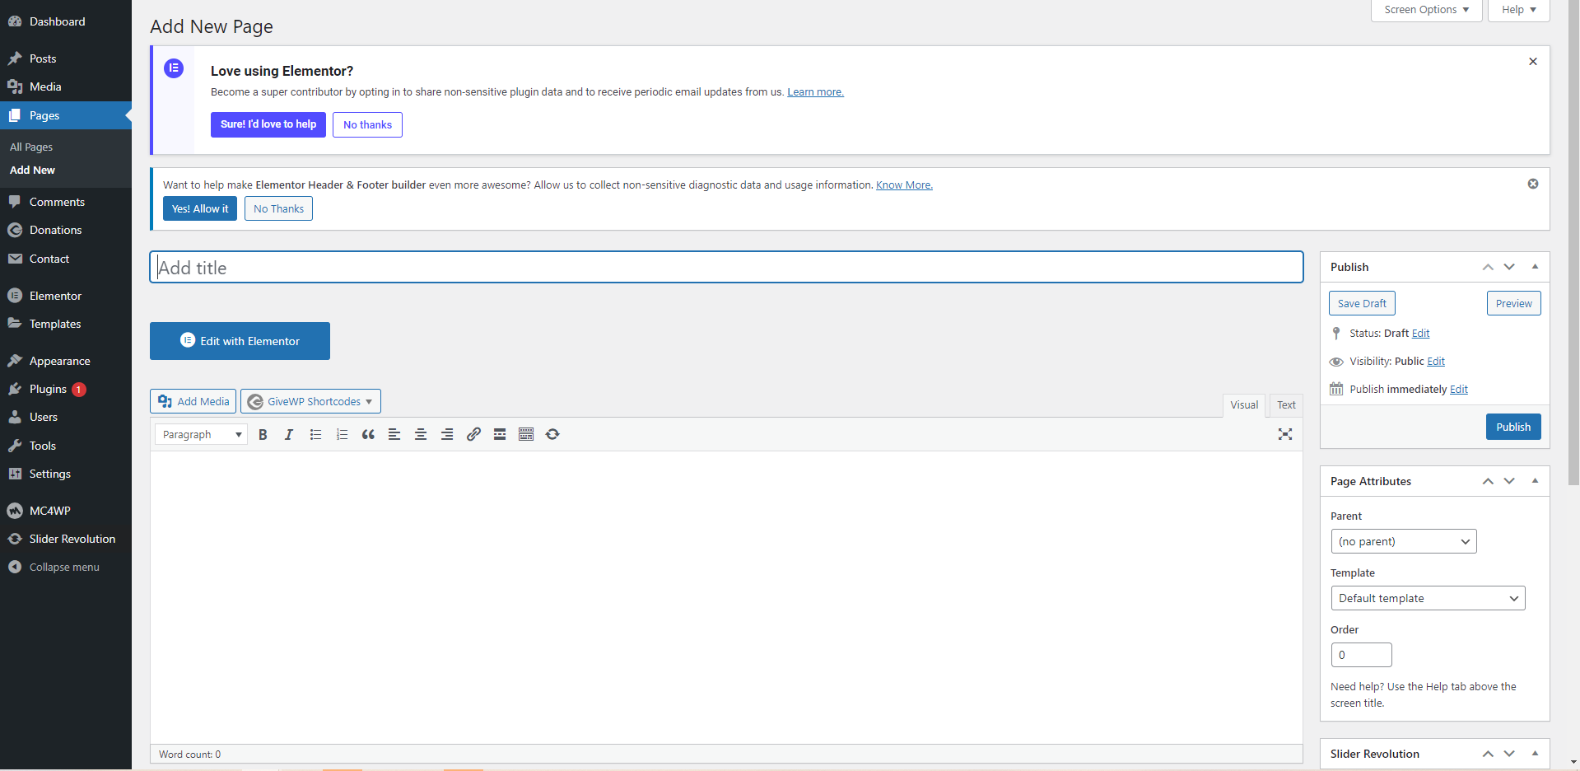Insert a bulleted list

(315, 435)
